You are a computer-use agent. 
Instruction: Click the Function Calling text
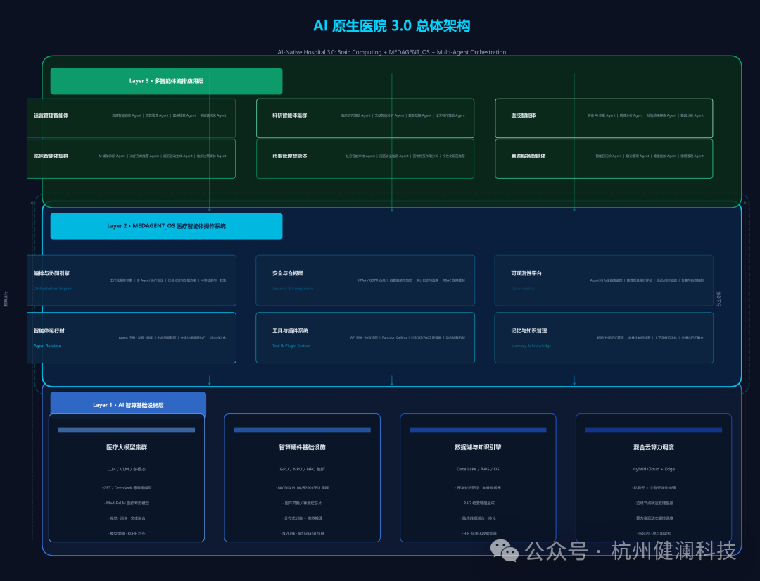(395, 337)
